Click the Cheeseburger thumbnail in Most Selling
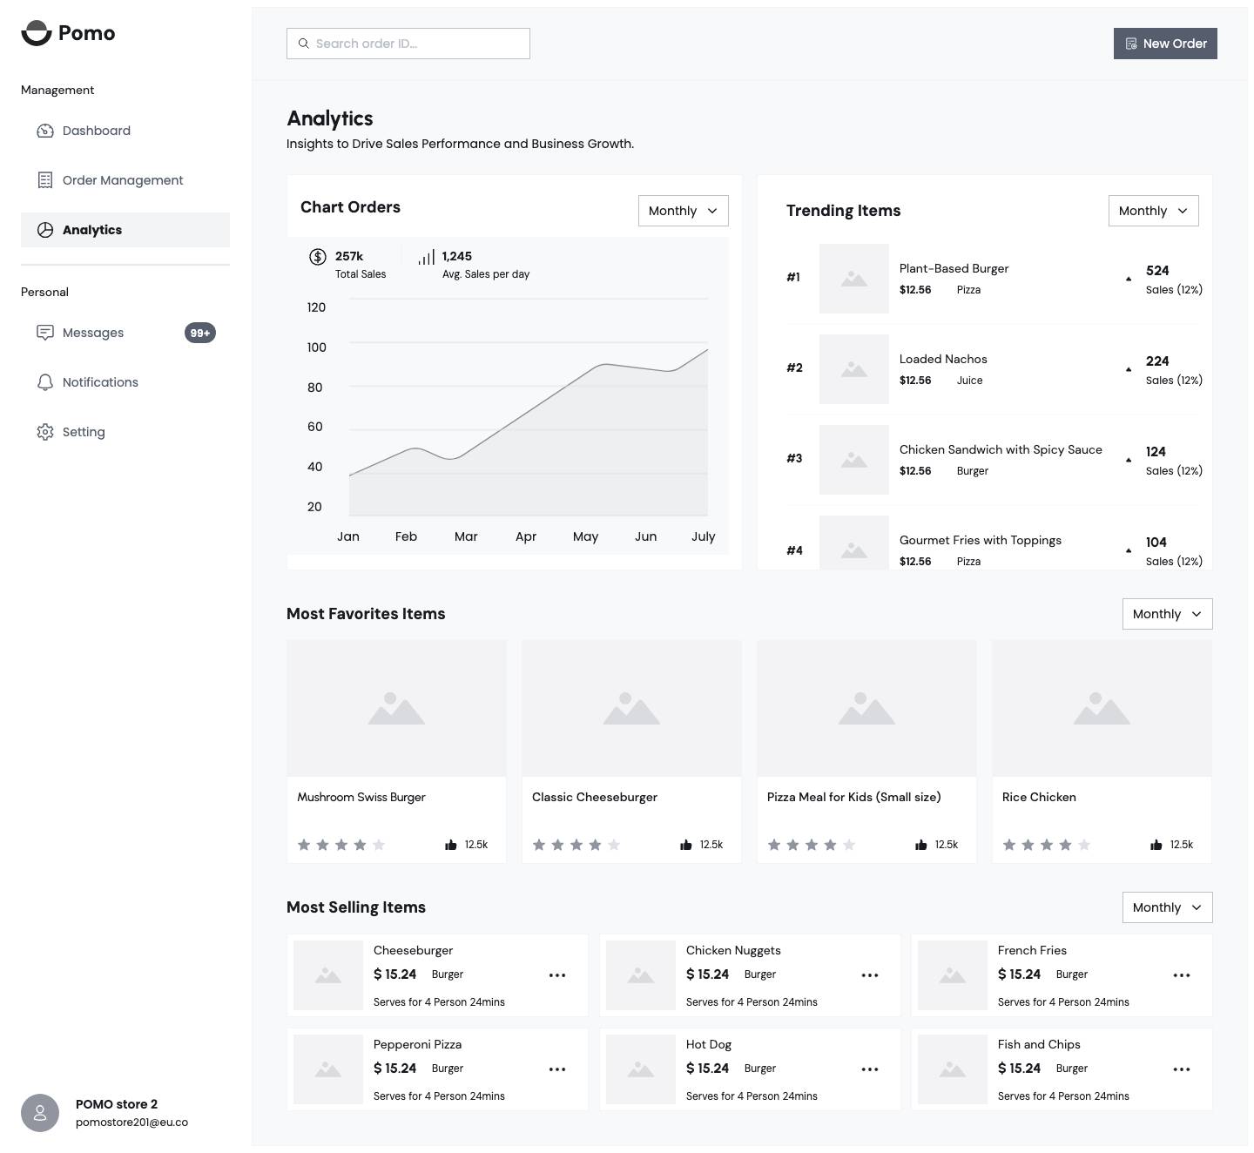Screen dimensions: 1254x1153 328,975
